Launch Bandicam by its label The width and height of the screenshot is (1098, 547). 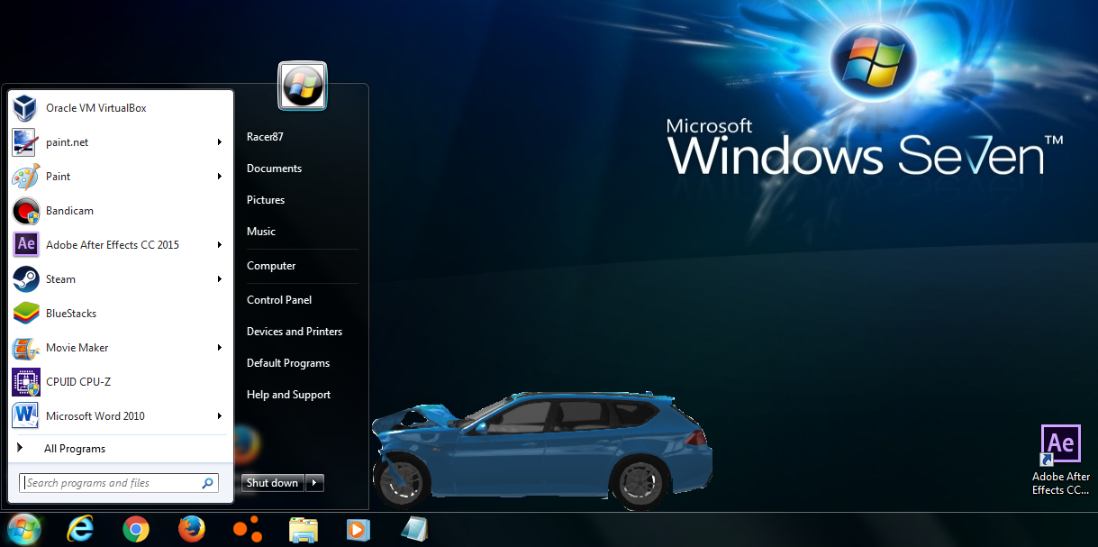pyautogui.click(x=69, y=211)
